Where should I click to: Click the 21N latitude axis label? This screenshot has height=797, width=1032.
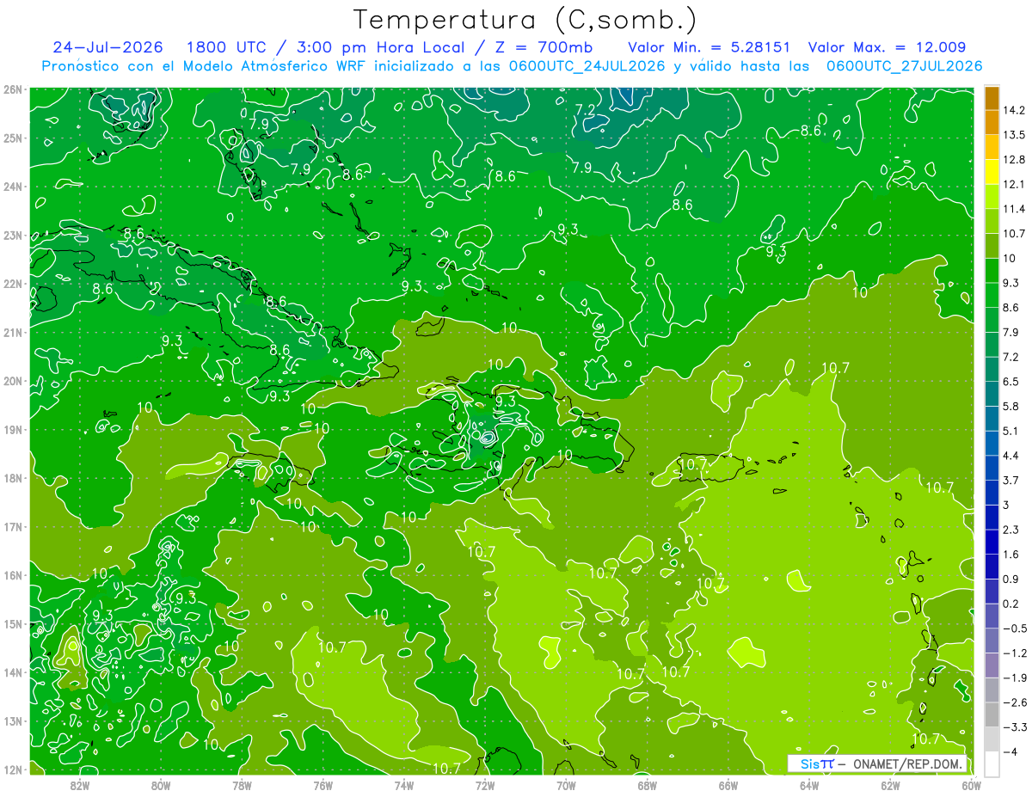(13, 332)
